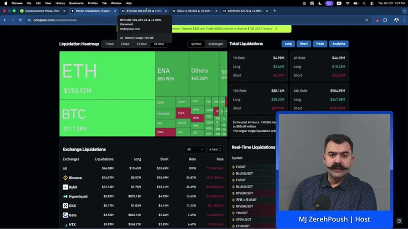Click the Short button in Total Liquidations
This screenshot has height=229, width=408.
304,44
